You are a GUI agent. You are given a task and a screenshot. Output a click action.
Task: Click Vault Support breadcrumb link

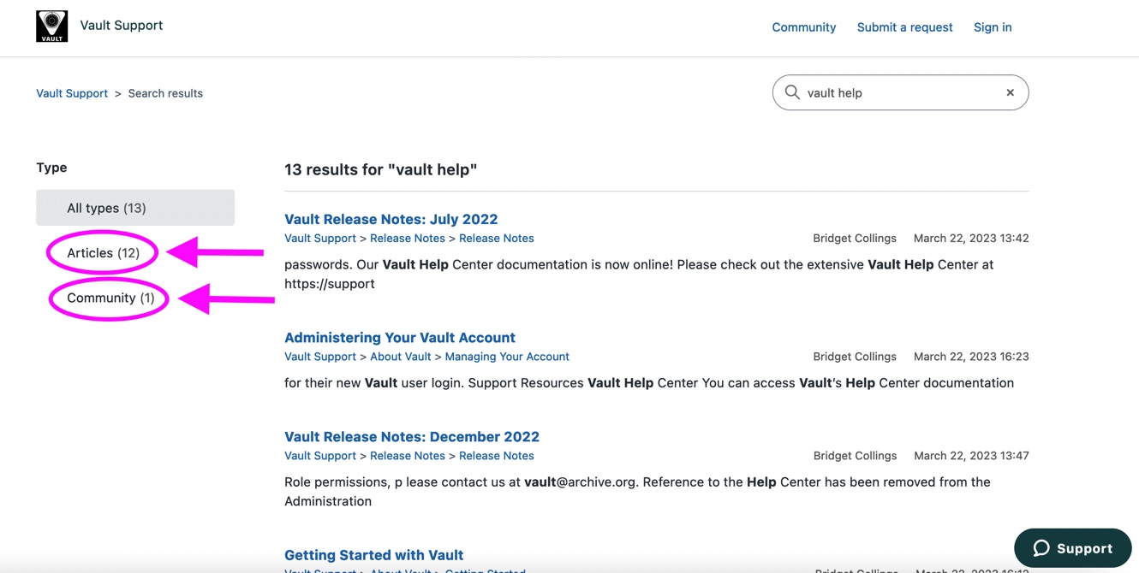tap(72, 93)
